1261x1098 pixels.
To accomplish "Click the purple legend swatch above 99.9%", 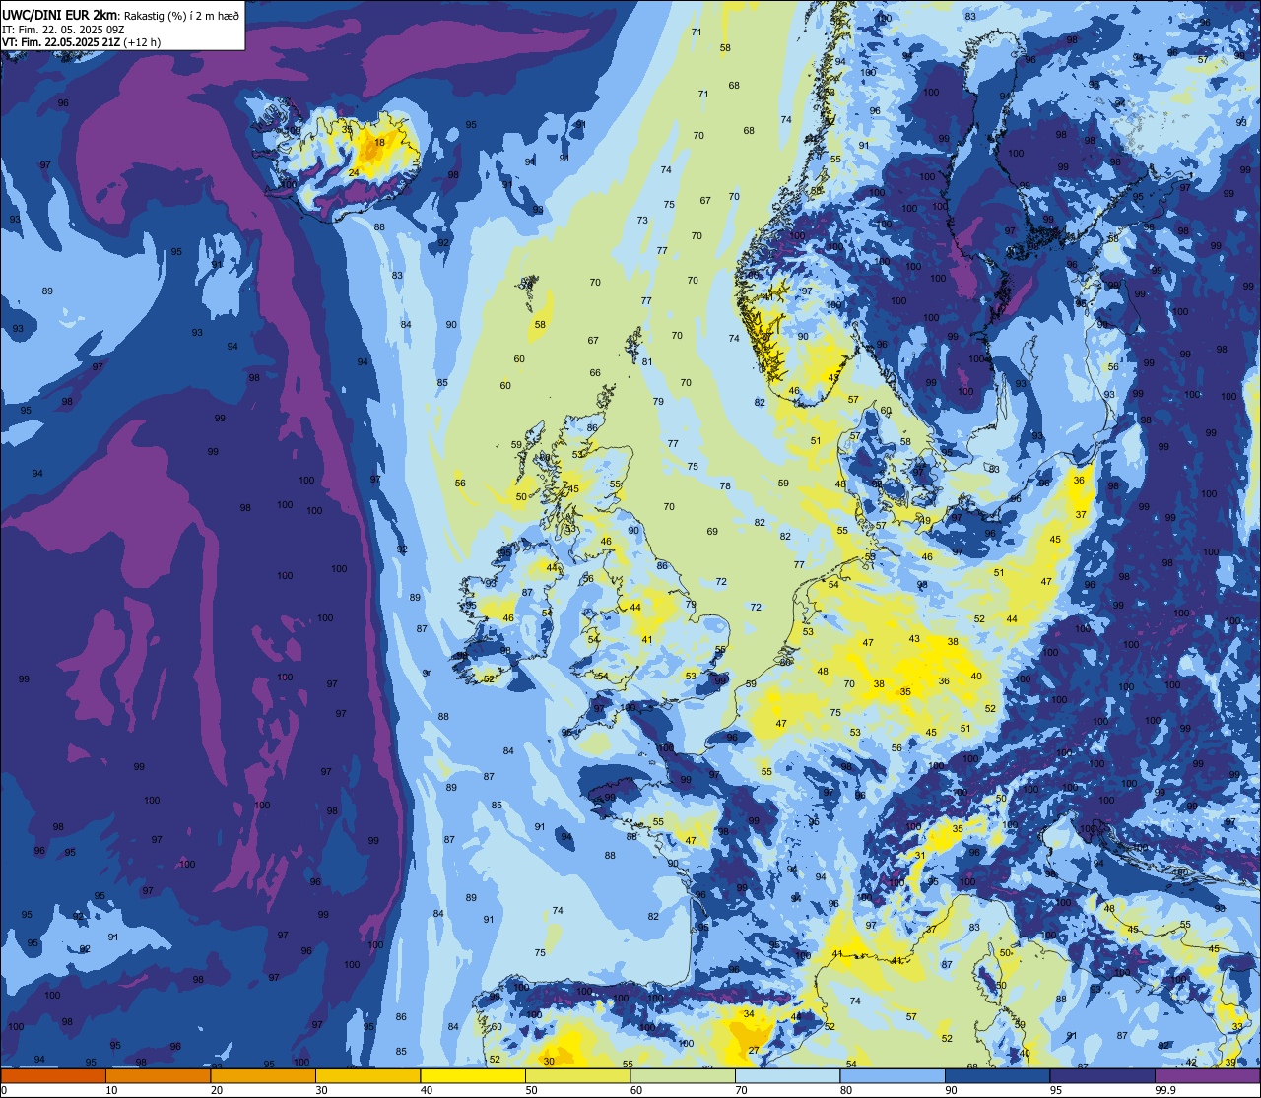I will pyautogui.click(x=1208, y=1076).
